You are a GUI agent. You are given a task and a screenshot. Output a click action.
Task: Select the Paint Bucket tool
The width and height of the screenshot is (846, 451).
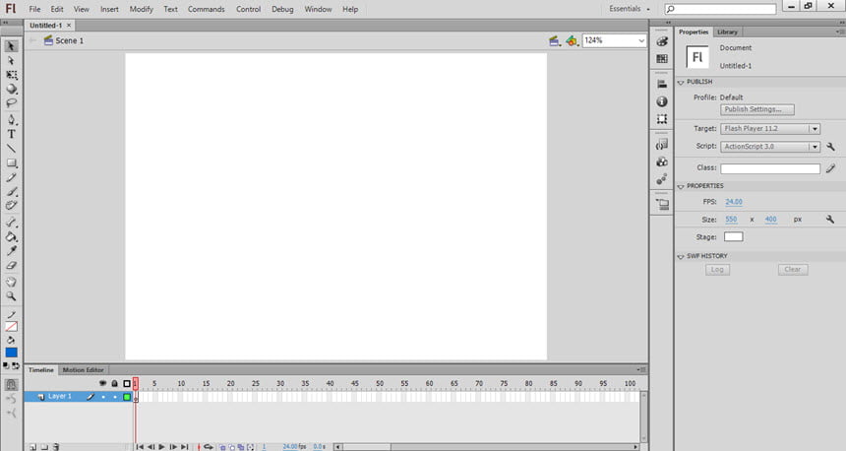12,236
